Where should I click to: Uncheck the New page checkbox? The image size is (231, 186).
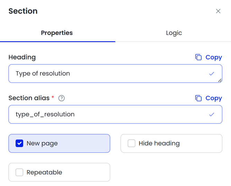(x=19, y=143)
